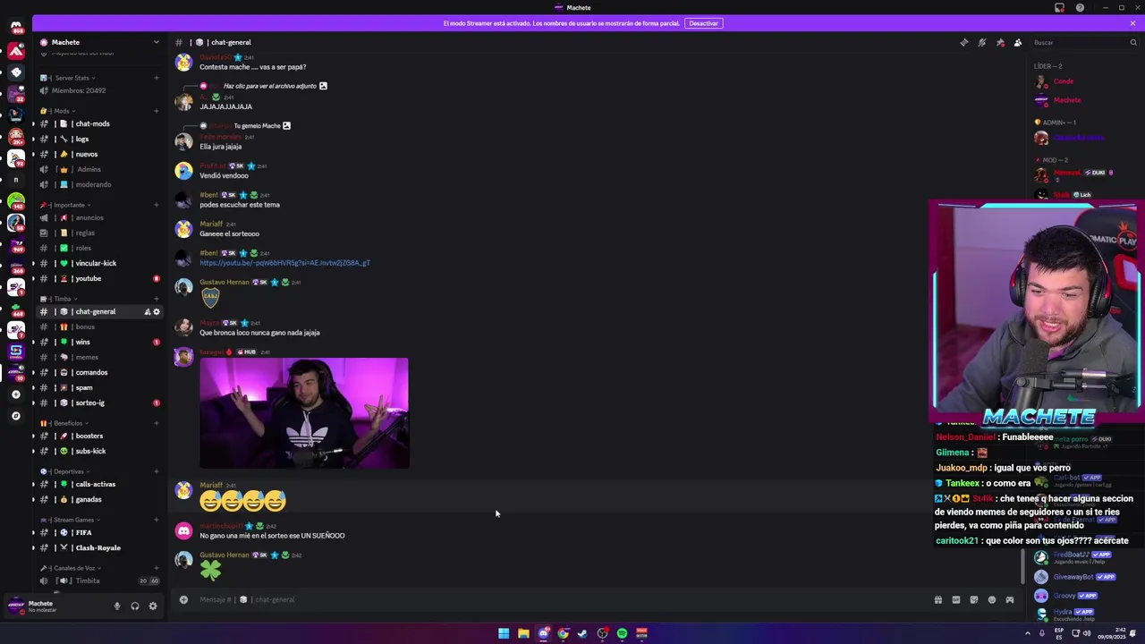Toggle the member list icon
The width and height of the screenshot is (1145, 644).
click(1018, 42)
